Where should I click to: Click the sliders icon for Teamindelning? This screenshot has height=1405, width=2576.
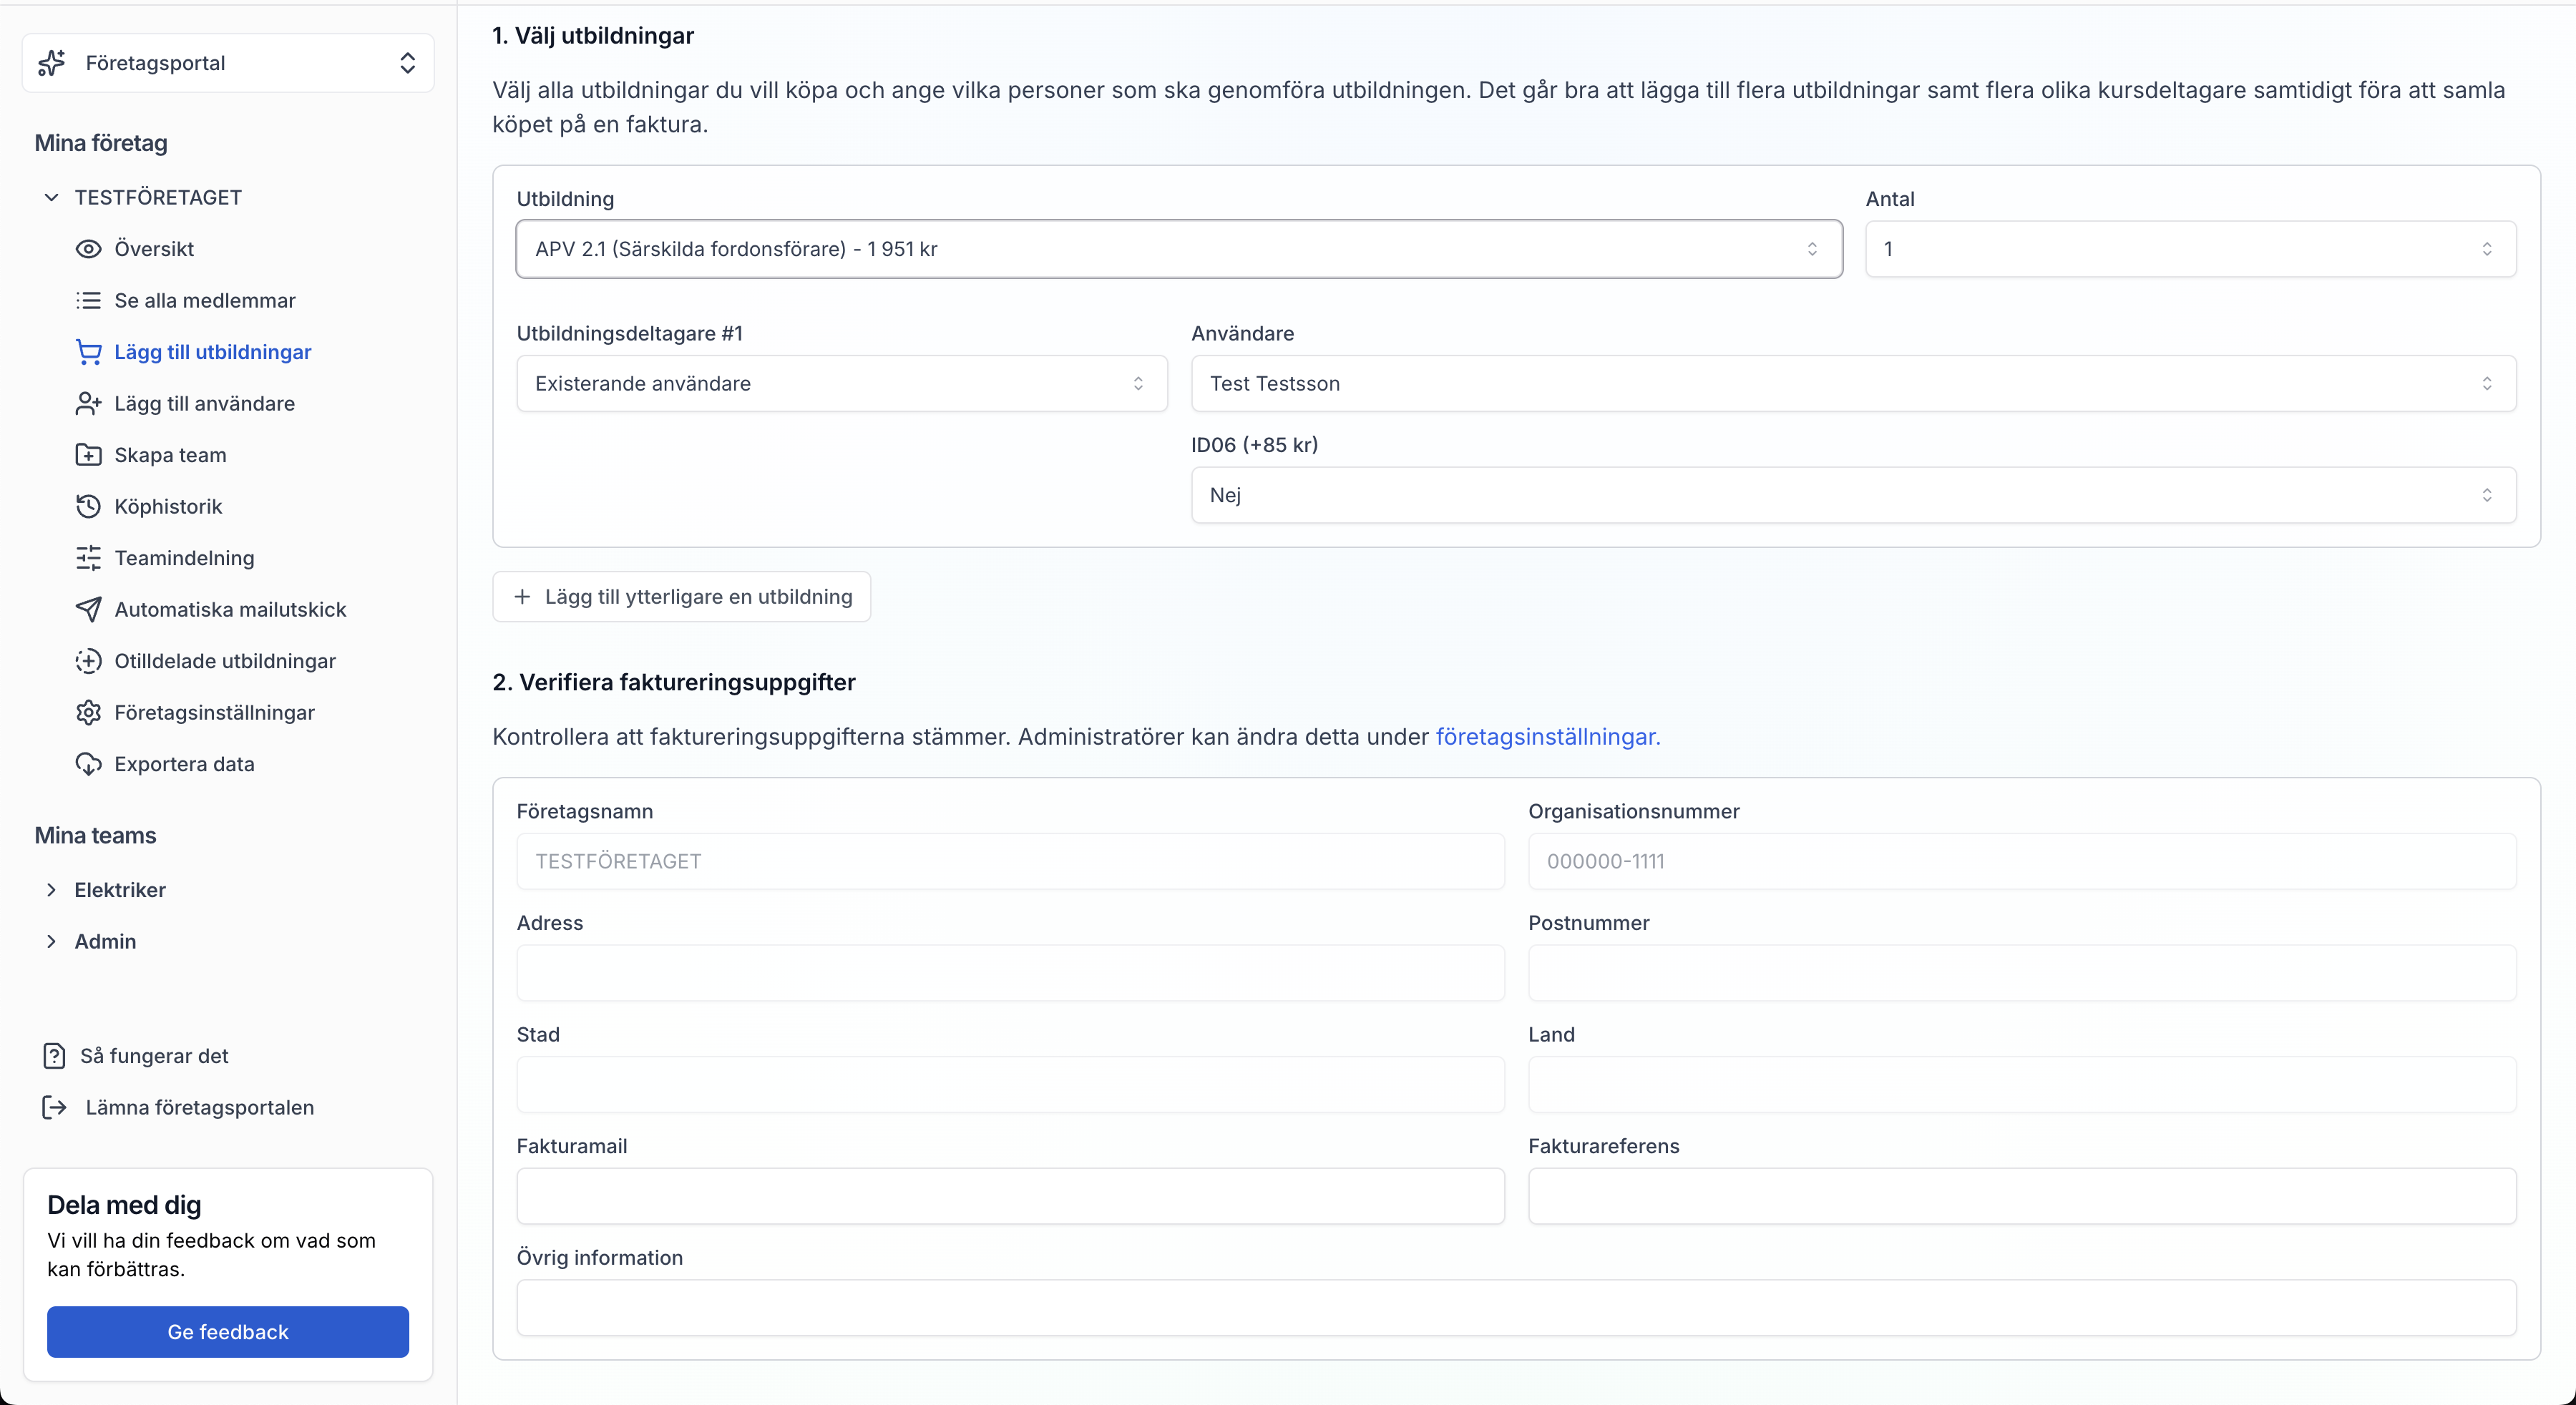pyautogui.click(x=88, y=558)
